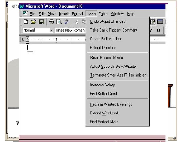Open a file with the Open folder icon

[34, 22]
